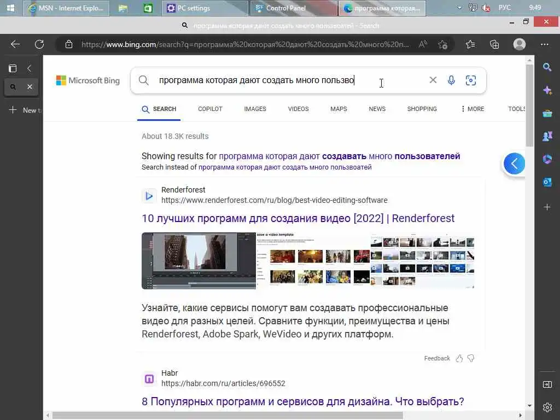Switch to MSN Internet Explorer taskbar window
Screen dimensions: 560x420
coord(66,8)
